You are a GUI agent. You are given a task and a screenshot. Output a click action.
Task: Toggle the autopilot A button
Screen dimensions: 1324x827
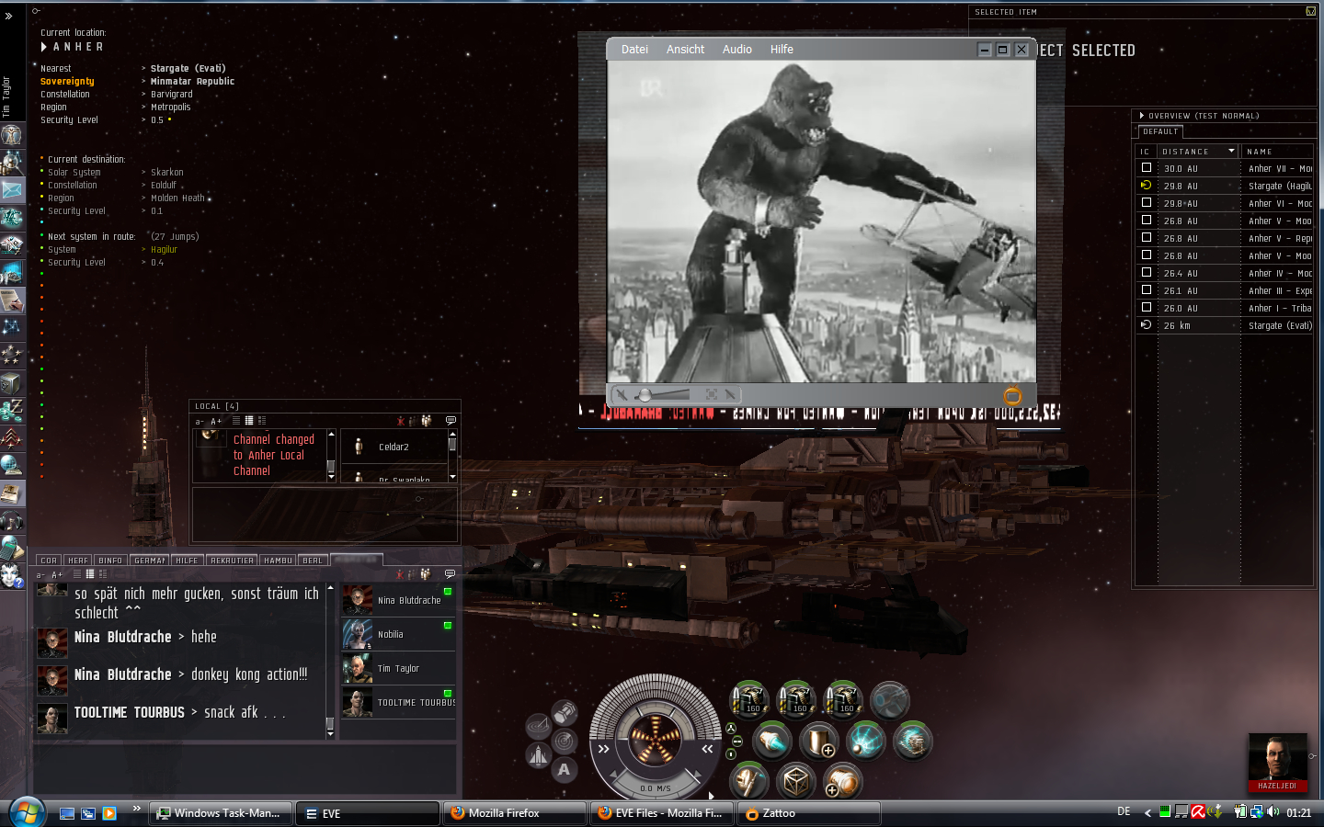(x=565, y=770)
